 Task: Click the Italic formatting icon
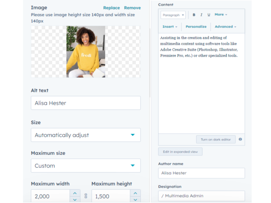[x=201, y=15]
